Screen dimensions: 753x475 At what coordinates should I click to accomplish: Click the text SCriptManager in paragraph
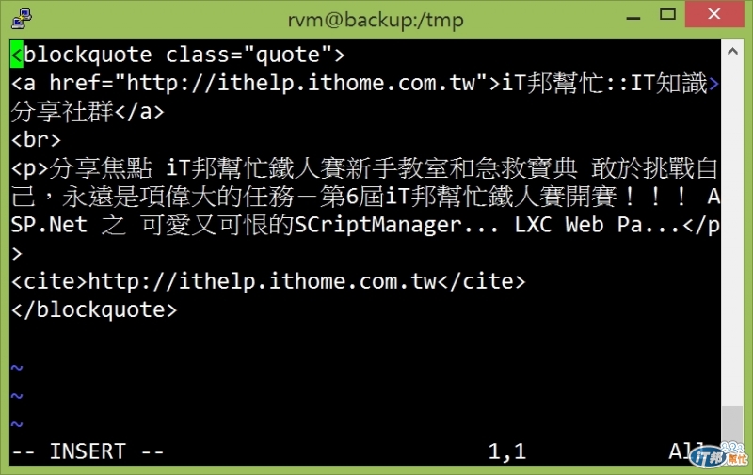(377, 225)
